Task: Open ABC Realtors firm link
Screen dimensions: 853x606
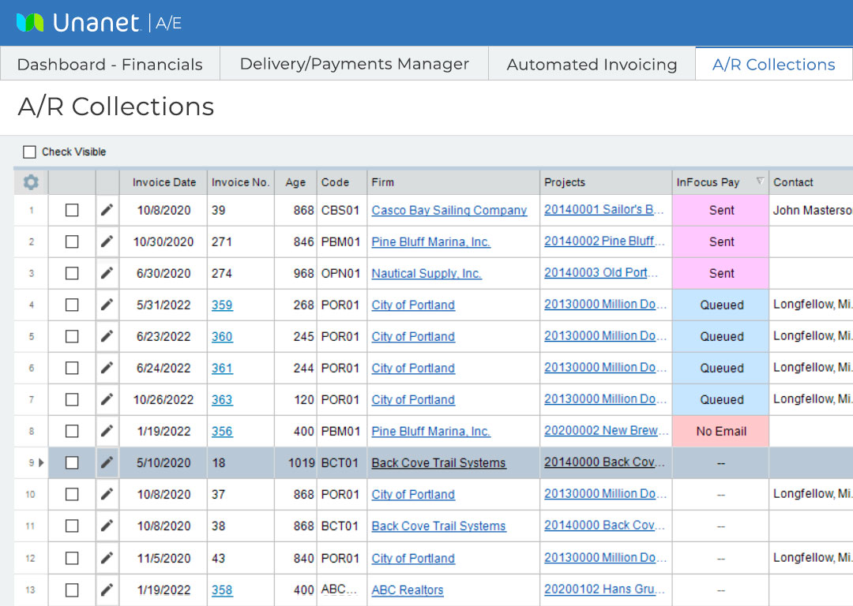Action: tap(408, 589)
